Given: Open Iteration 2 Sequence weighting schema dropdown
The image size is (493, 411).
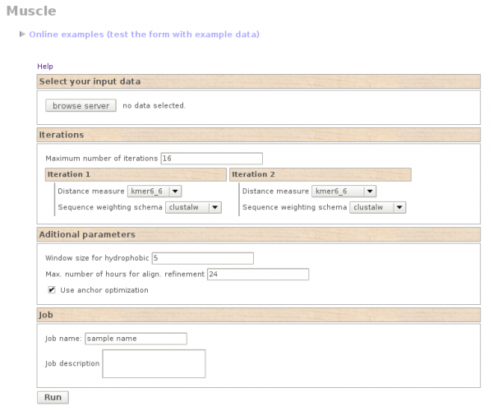Looking at the screenshot, I should point(378,207).
